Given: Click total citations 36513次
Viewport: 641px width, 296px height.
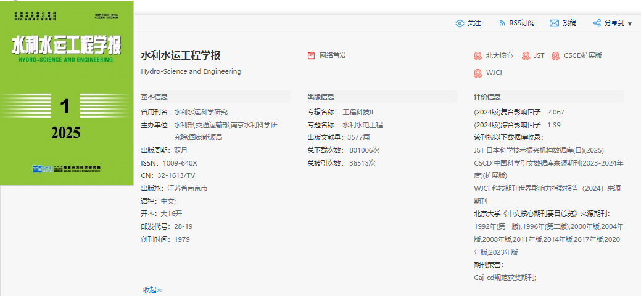Looking at the screenshot, I should pyautogui.click(x=363, y=162).
